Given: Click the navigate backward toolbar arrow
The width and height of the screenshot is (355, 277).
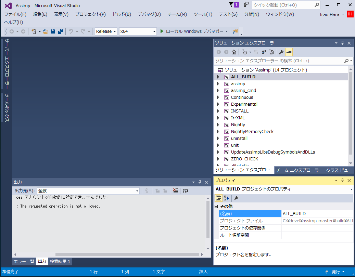Looking at the screenshot, I should point(12,31).
